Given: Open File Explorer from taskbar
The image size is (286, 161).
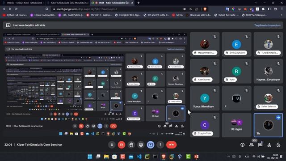Looking at the screenshot, I should 106,157.
